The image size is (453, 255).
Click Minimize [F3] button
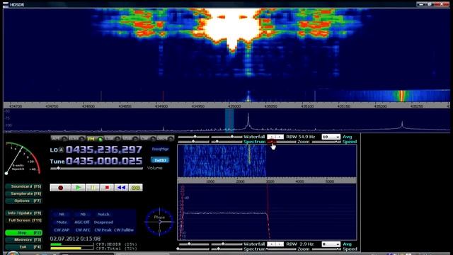pos(24,239)
